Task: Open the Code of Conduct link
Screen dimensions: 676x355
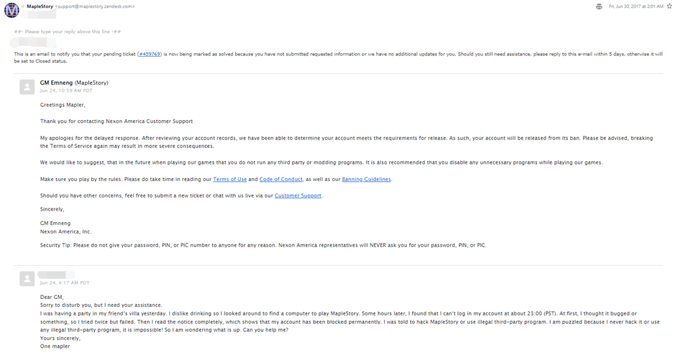Action: (x=281, y=179)
